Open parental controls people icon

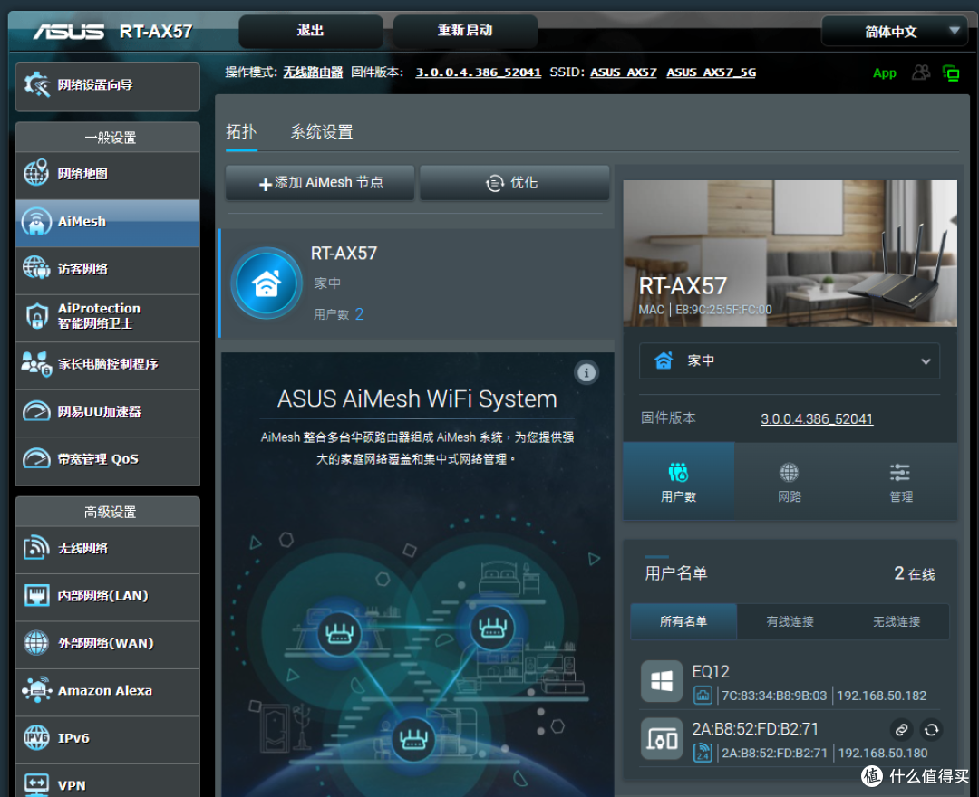tap(36, 363)
